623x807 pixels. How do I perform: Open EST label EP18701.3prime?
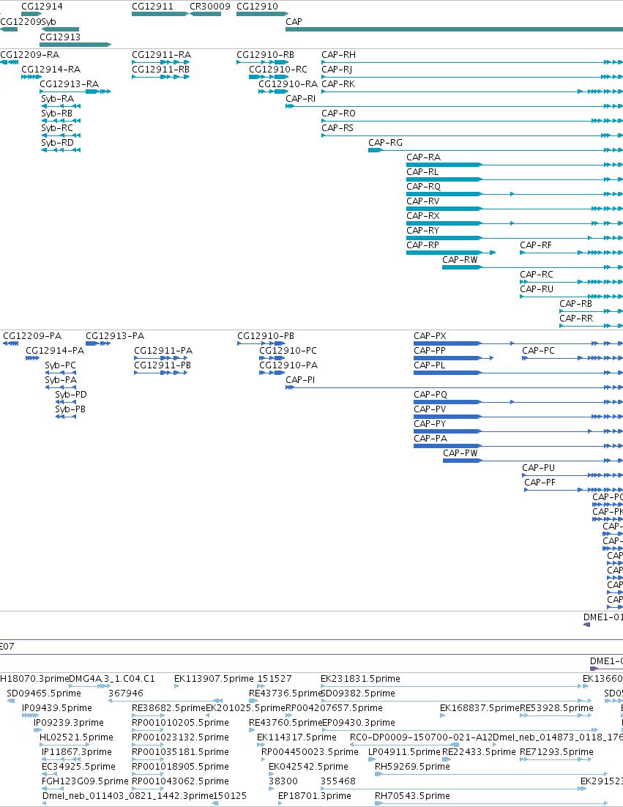coord(315,796)
